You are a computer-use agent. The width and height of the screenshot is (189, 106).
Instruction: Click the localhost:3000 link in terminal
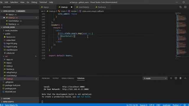tap(74, 87)
